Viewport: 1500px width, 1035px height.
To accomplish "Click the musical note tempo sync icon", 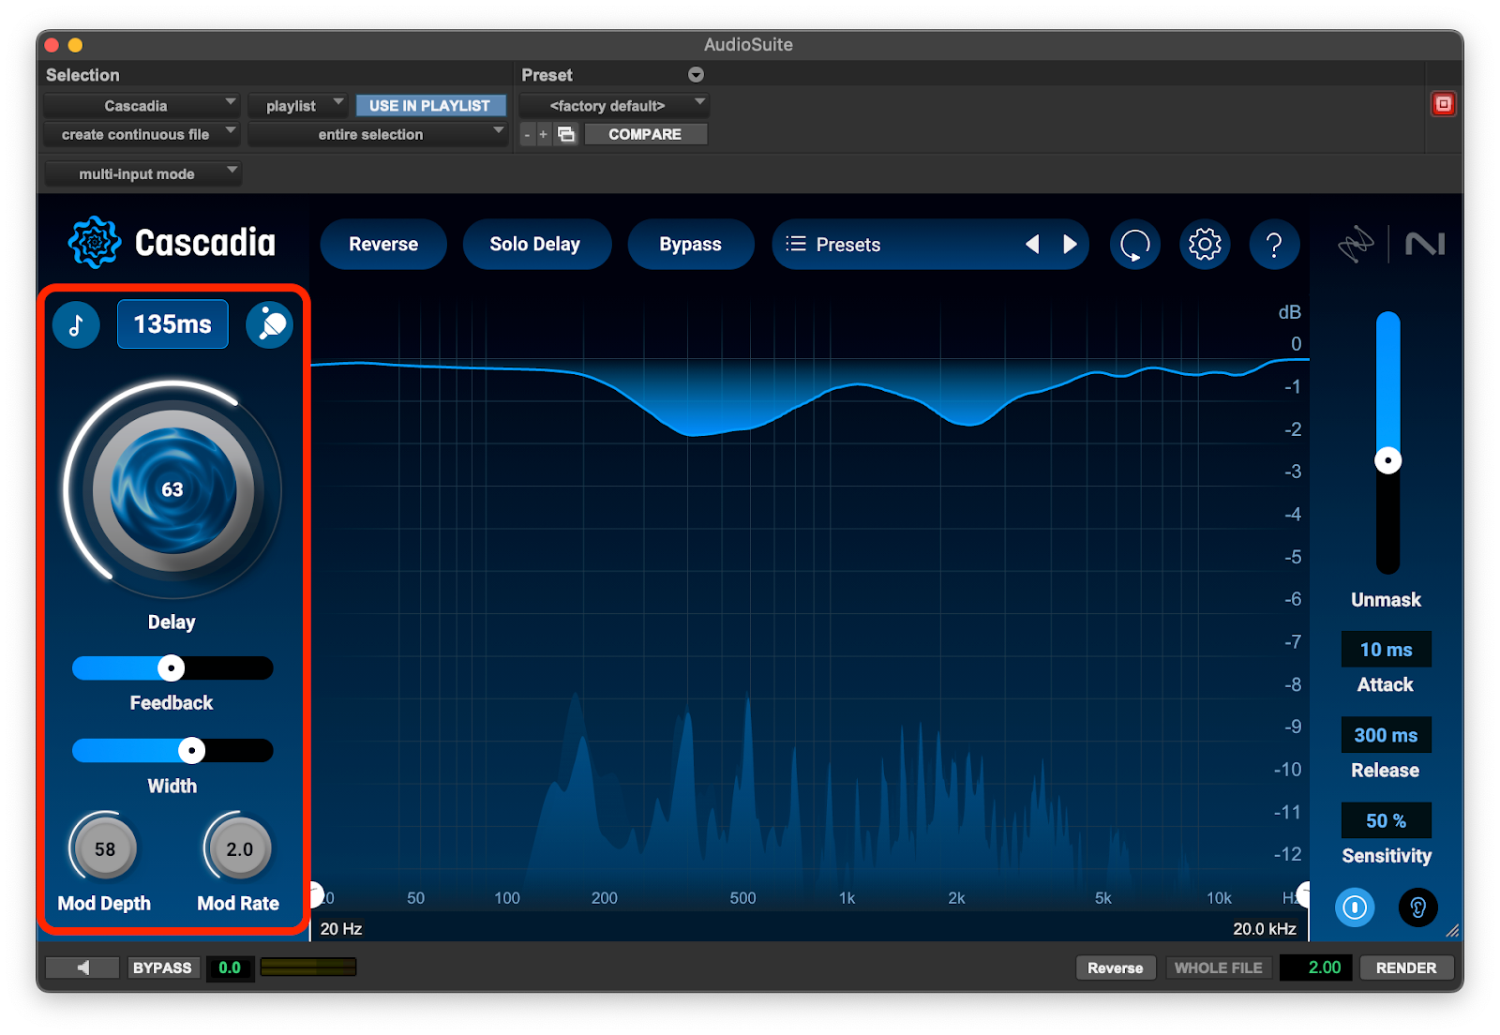I will pos(76,325).
